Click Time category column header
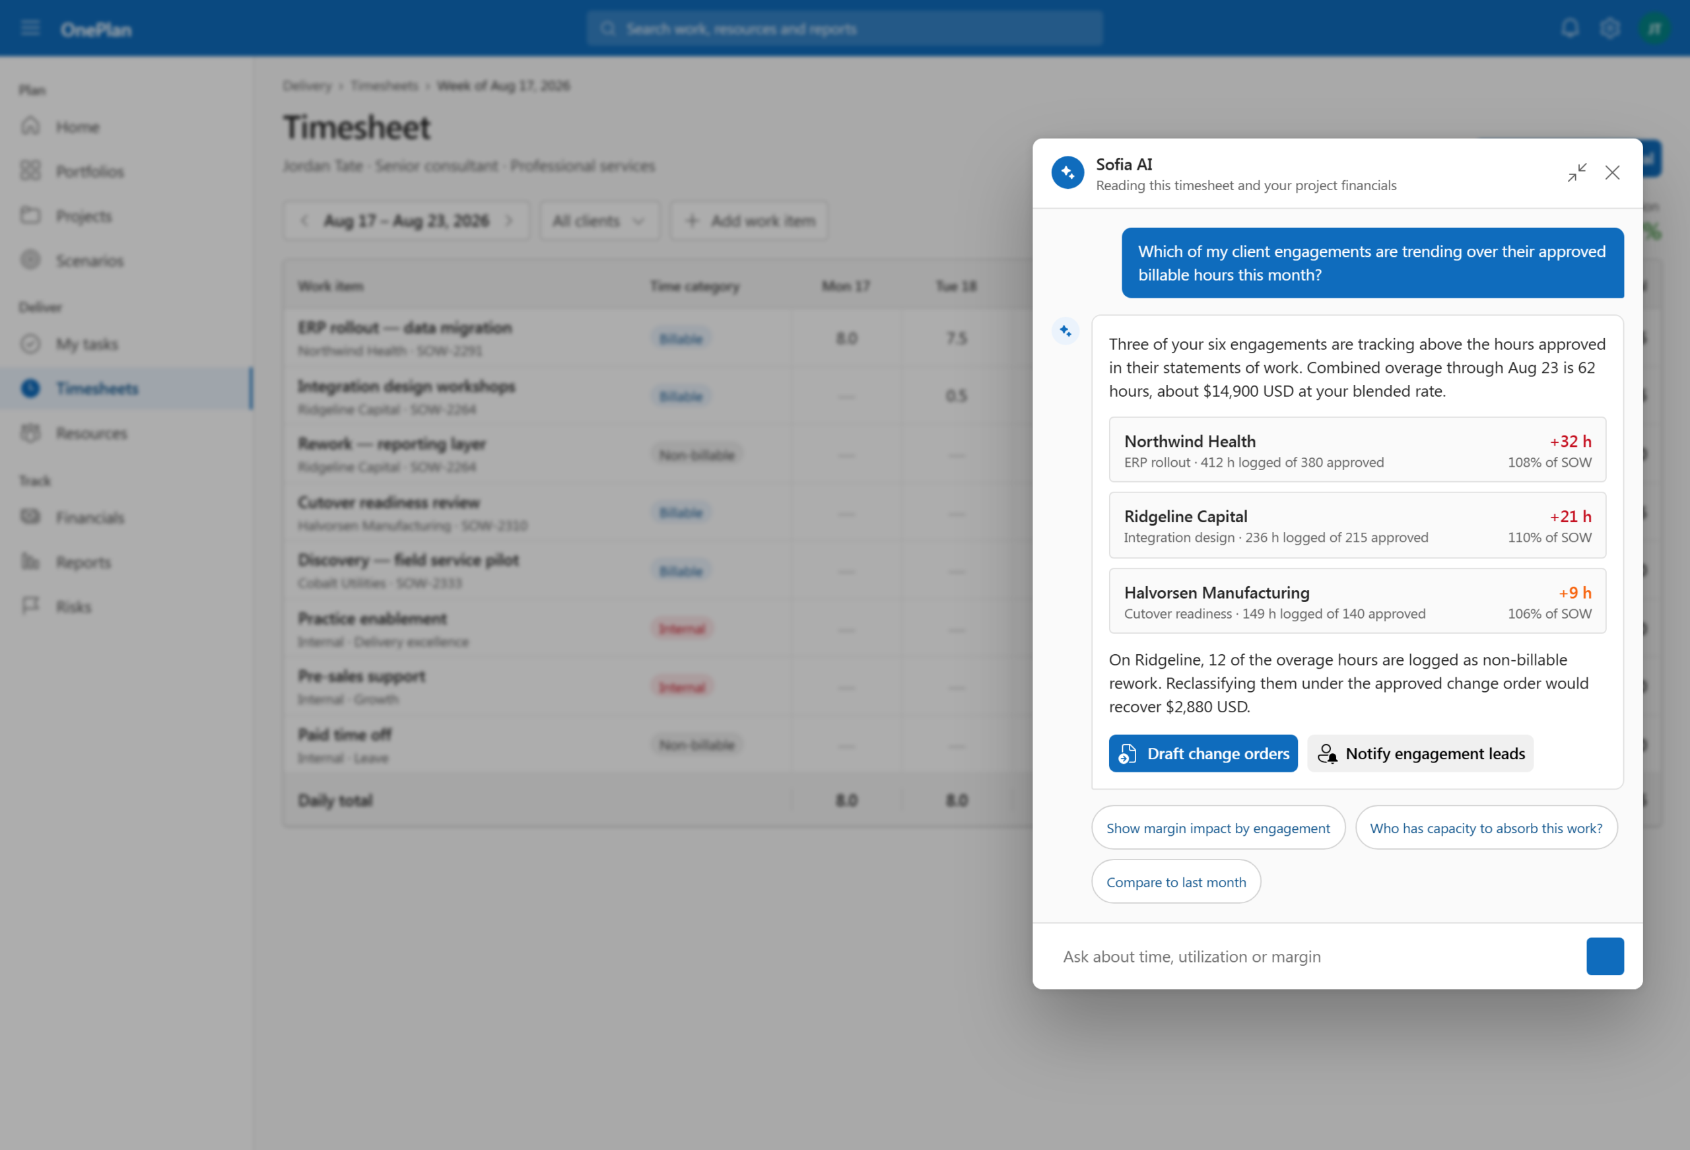This screenshot has width=1690, height=1150. [694, 286]
